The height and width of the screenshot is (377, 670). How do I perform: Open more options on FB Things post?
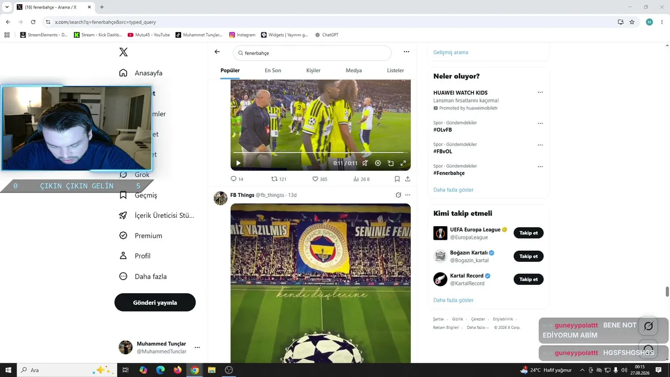(x=408, y=195)
